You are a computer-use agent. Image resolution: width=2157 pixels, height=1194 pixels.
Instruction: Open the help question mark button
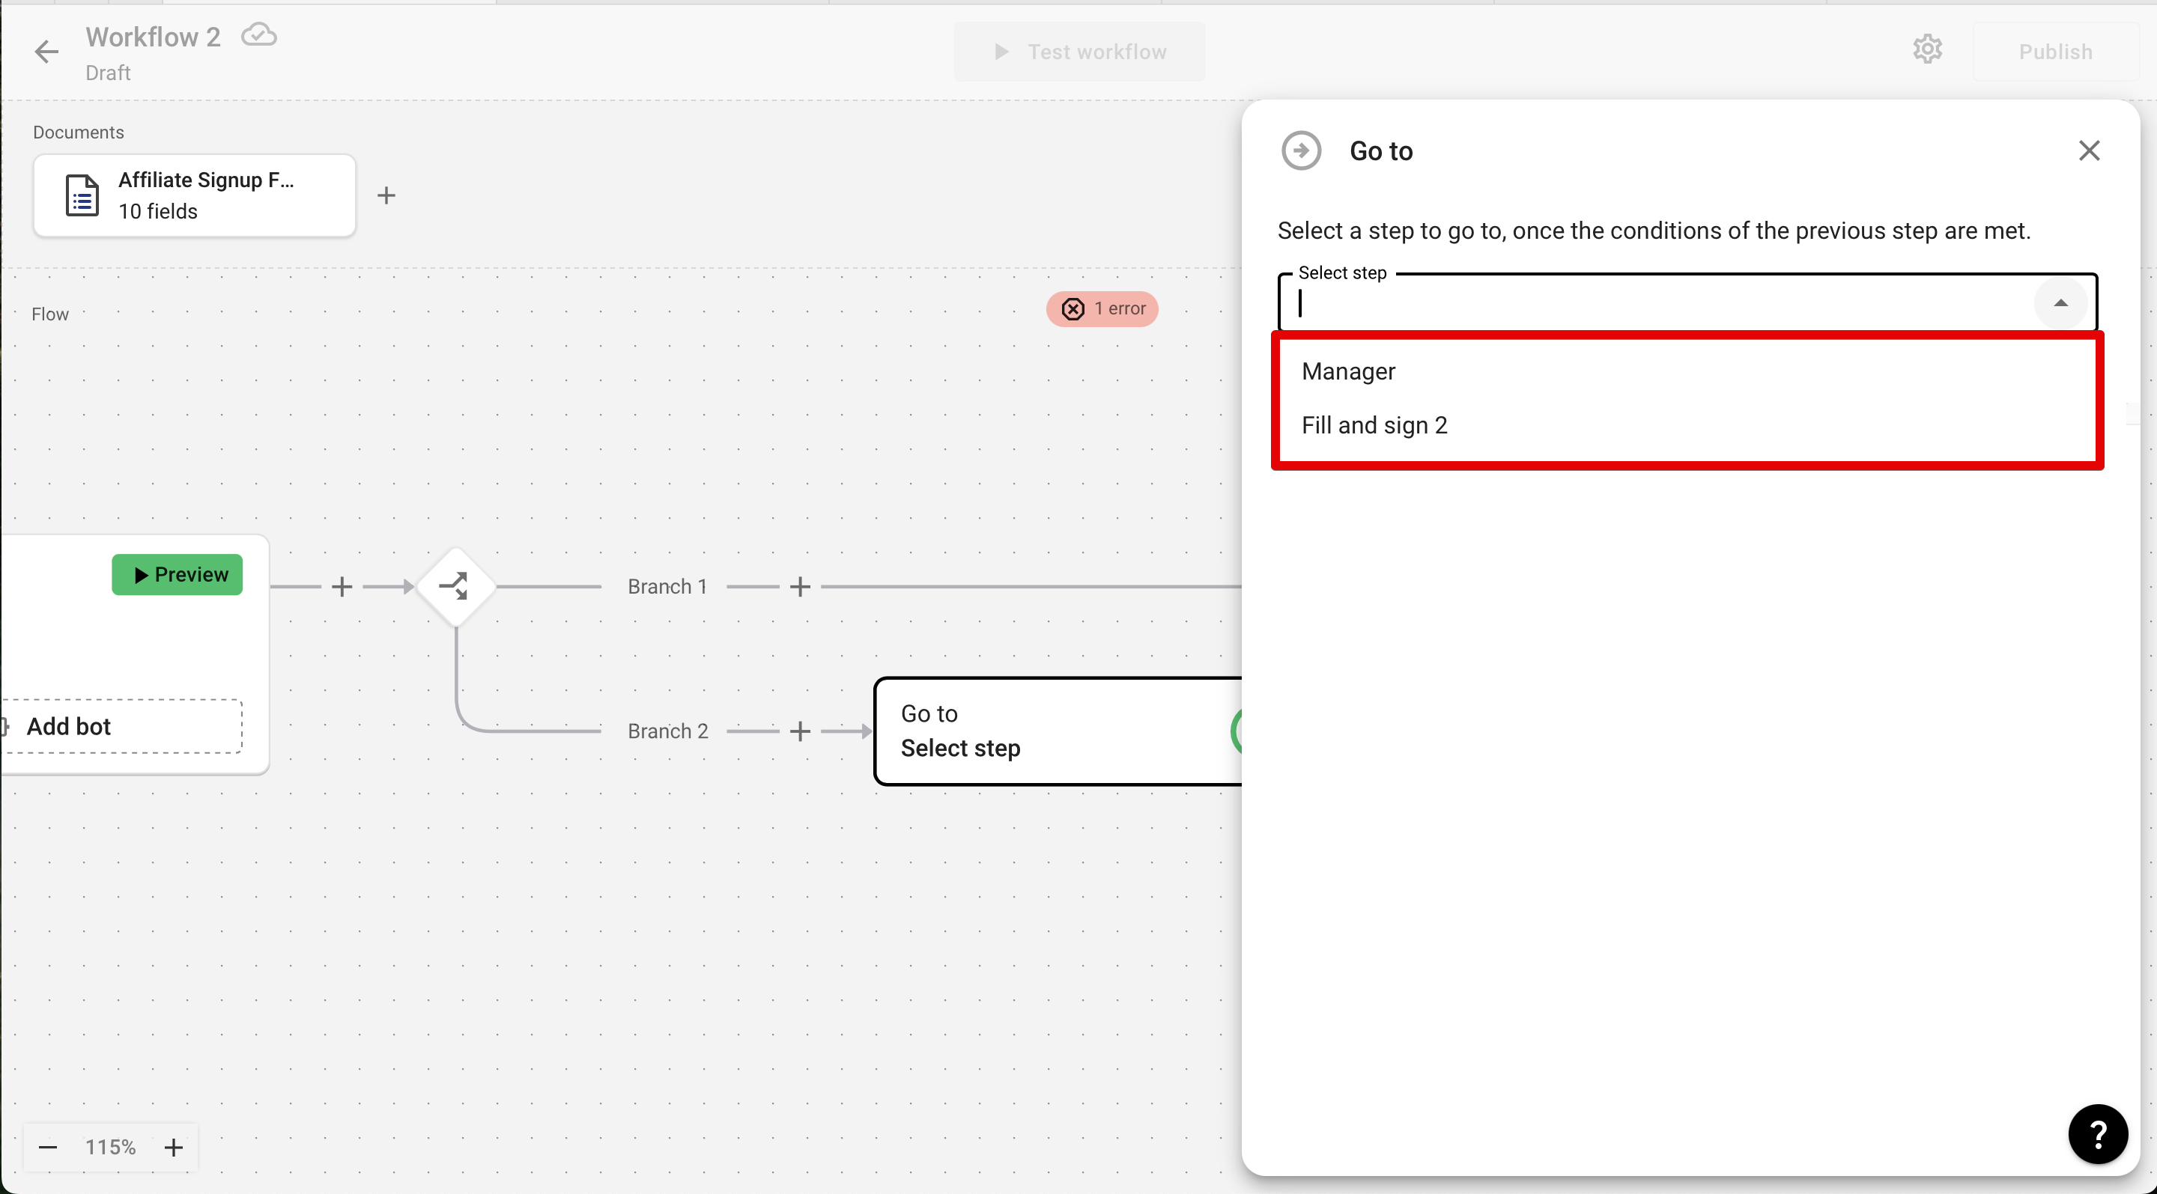(x=2098, y=1135)
